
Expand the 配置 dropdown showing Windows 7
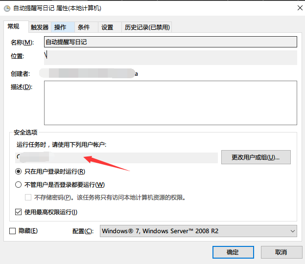click(x=198, y=231)
